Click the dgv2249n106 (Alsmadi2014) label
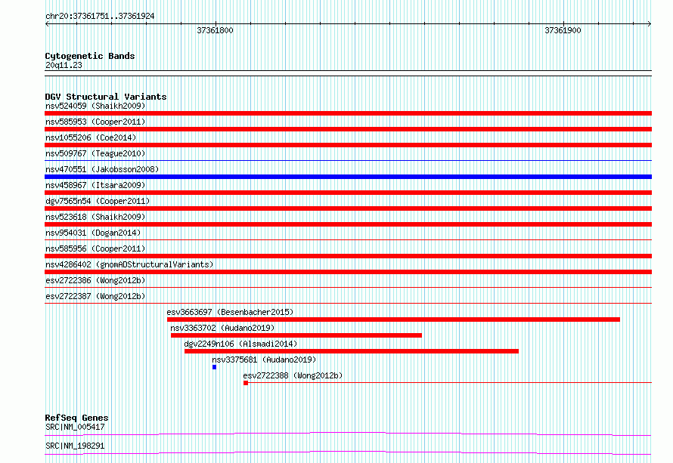Image resolution: width=673 pixels, height=463 pixels. 240,344
